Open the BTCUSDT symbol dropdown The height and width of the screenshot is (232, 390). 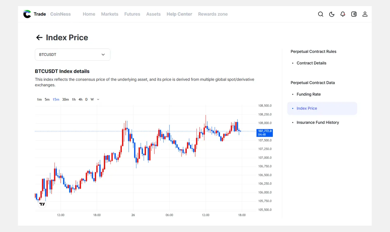tap(73, 54)
